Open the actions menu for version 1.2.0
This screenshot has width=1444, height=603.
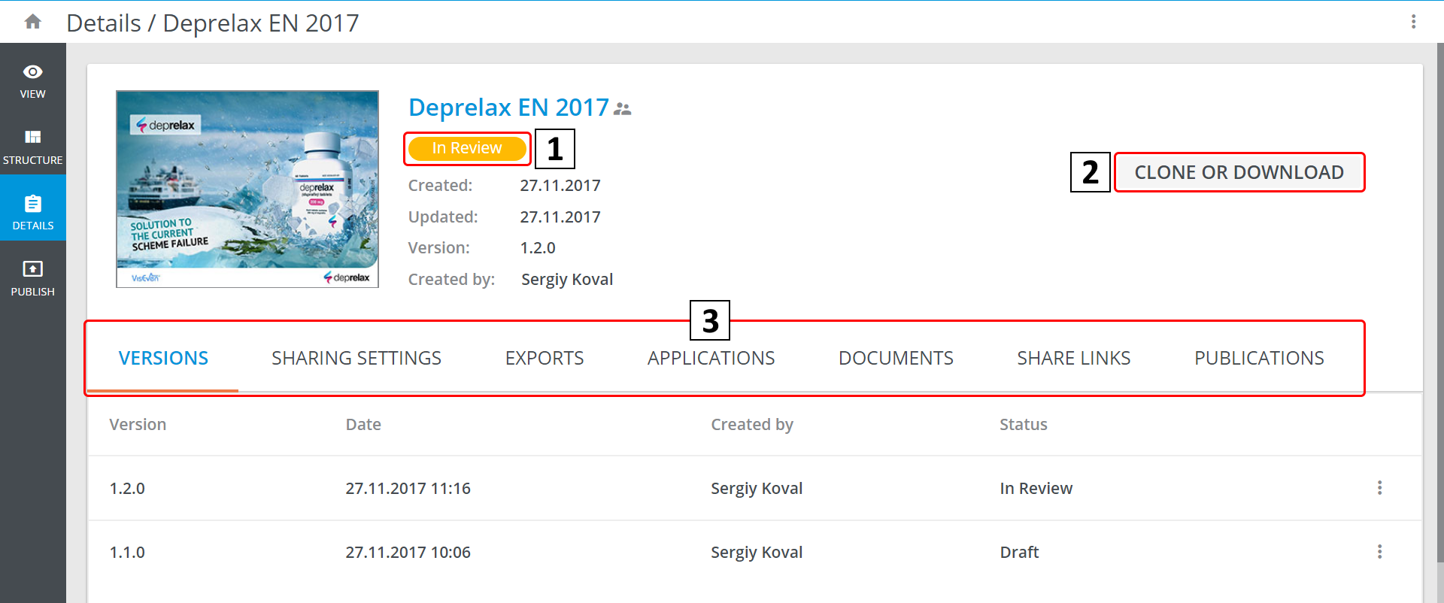[x=1379, y=488]
